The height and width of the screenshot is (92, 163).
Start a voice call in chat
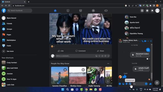(x=143, y=41)
